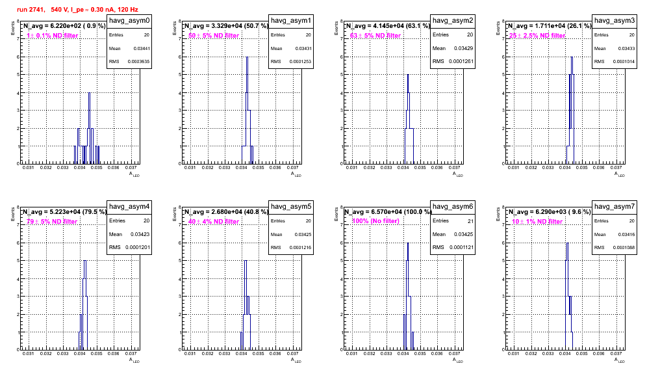
Task: Click RMS value 0.0003535 in havg_asym0
Action: click(138, 62)
